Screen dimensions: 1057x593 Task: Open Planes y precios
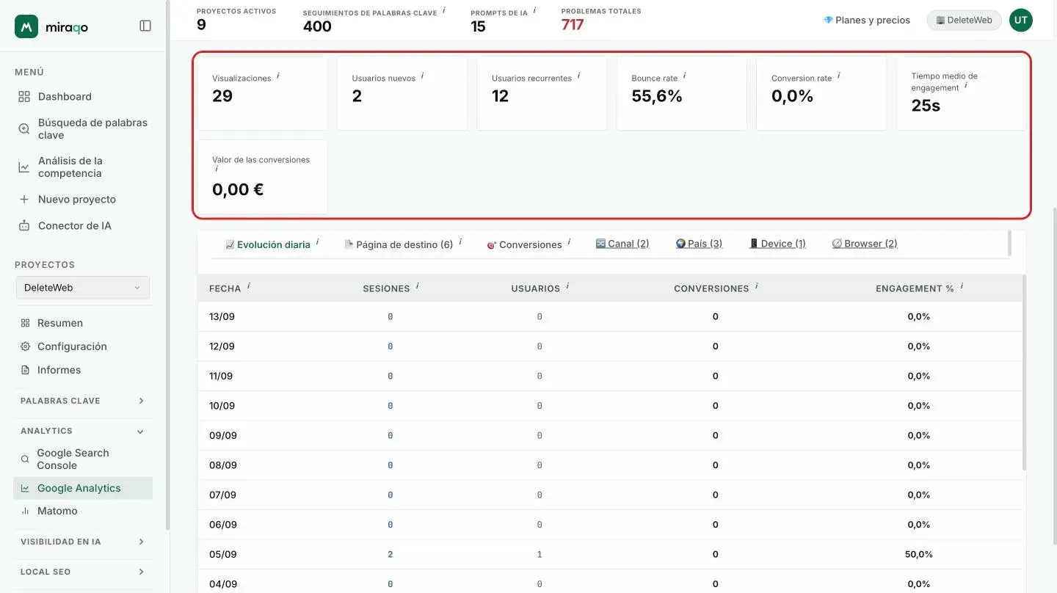pyautogui.click(x=867, y=20)
